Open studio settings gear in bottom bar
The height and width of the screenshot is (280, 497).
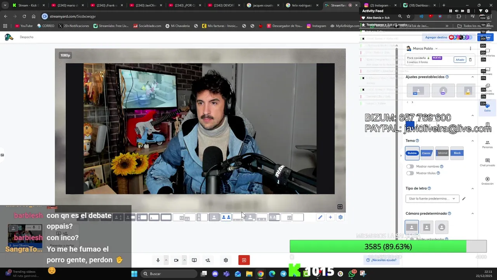pyautogui.click(x=226, y=260)
